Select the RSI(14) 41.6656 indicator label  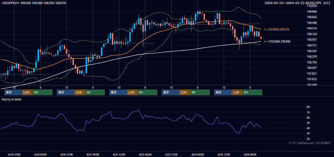point(11,99)
